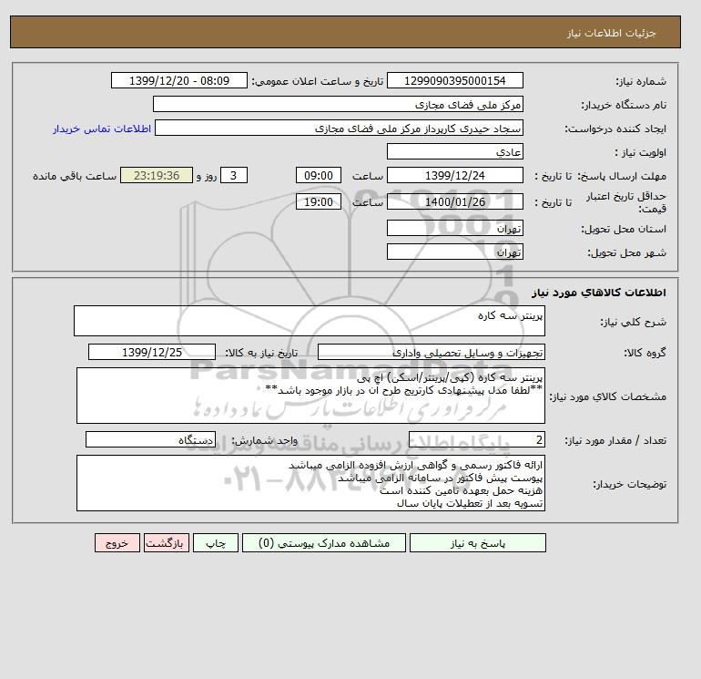Click the 'ایجاد کننده درخواست:' label
Image resolution: width=701 pixels, height=679 pixels.
pyautogui.click(x=615, y=129)
